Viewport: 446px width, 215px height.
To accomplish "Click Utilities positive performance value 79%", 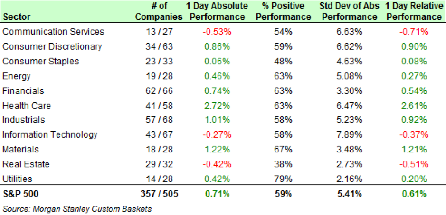I will (x=283, y=179).
